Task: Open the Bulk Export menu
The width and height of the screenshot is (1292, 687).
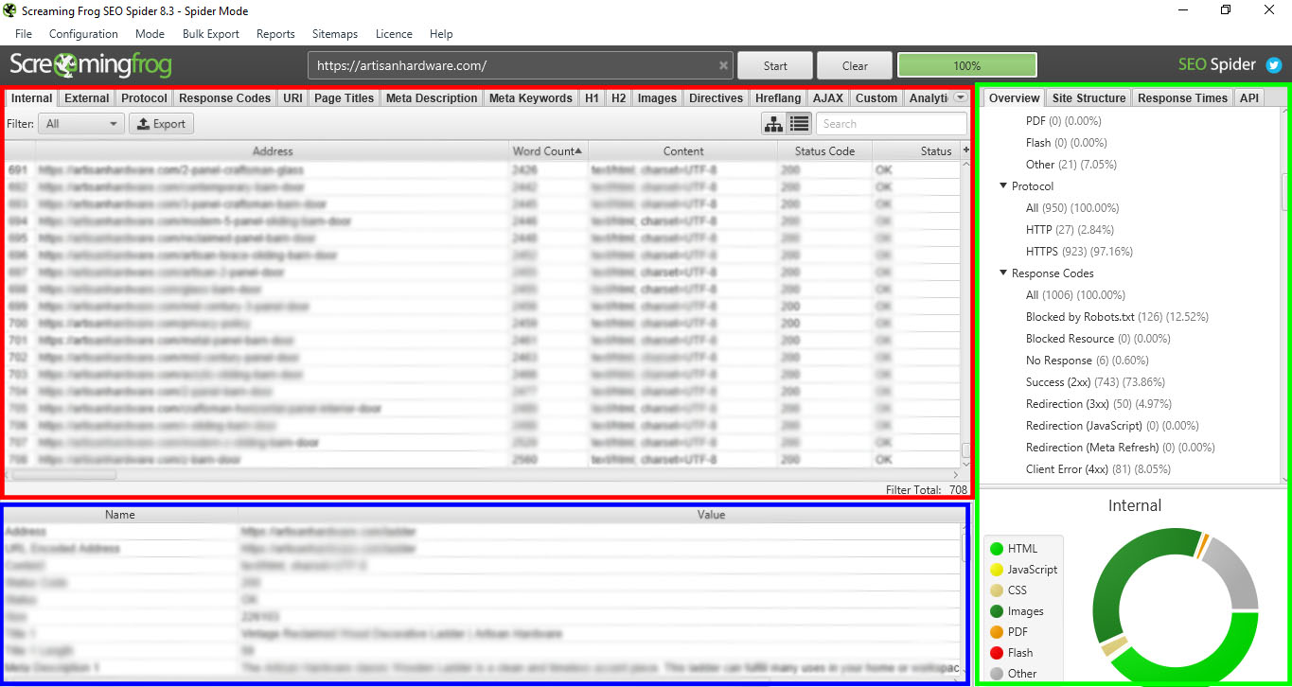Action: point(211,34)
